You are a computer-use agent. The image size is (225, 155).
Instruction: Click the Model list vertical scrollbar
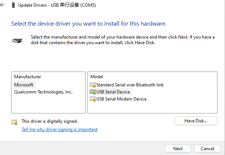[x=215, y=93]
